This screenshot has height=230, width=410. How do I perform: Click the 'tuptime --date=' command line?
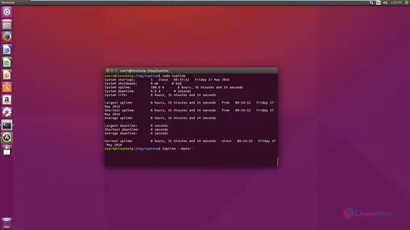149,149
